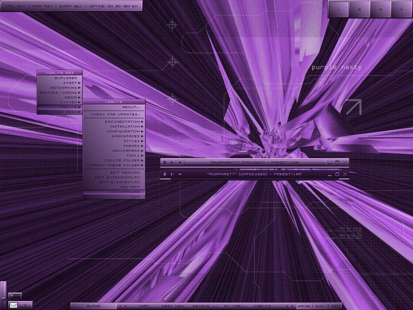The width and height of the screenshot is (413, 310).
Task: Select Restart in the Xoblite submenu
Action: click(x=114, y=187)
